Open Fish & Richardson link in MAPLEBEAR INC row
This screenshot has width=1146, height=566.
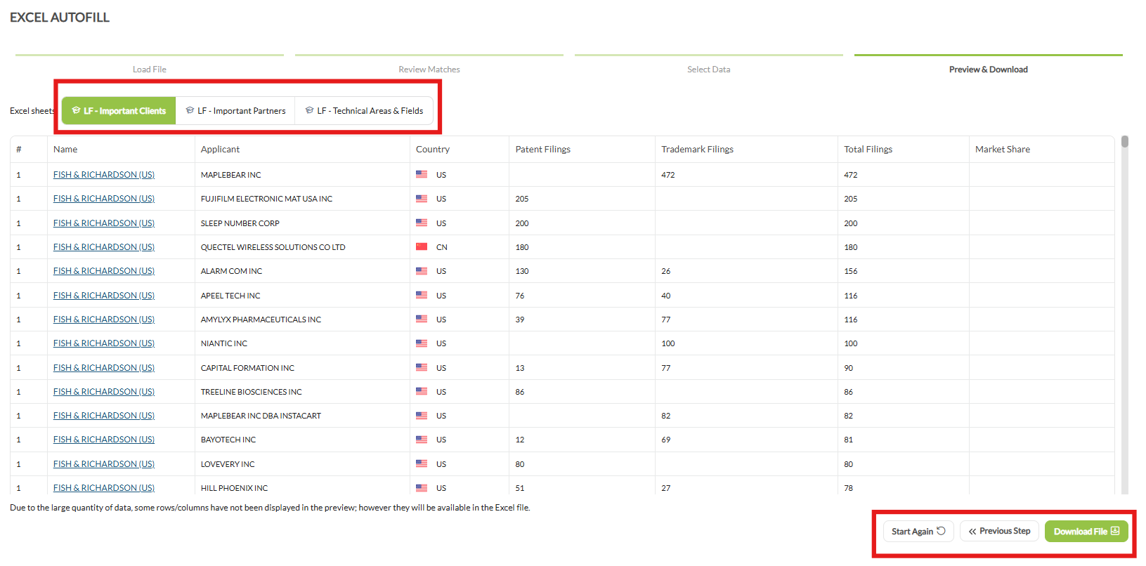tap(104, 175)
